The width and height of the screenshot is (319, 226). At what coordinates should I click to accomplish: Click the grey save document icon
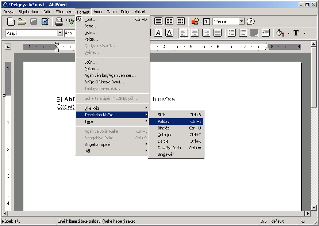coord(34,22)
